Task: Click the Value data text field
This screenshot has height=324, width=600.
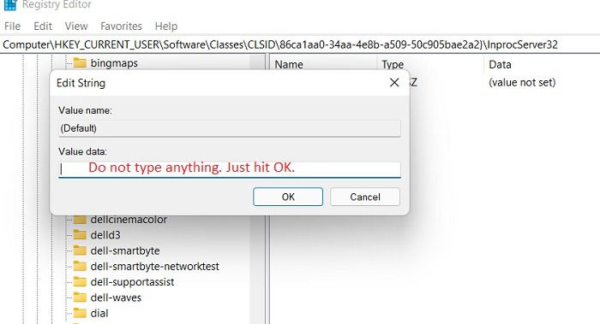Action: click(230, 169)
